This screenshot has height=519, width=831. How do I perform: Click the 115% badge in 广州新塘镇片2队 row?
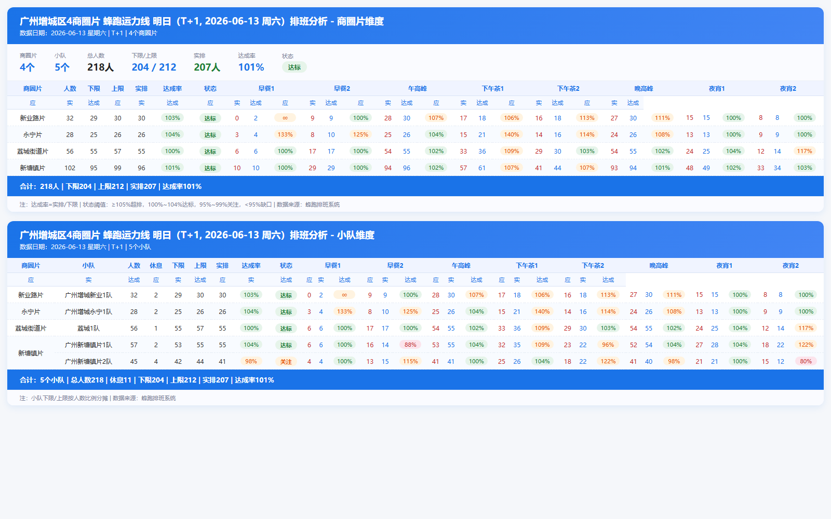coord(410,361)
